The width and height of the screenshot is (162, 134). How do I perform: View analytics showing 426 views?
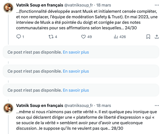click(x=120, y=37)
